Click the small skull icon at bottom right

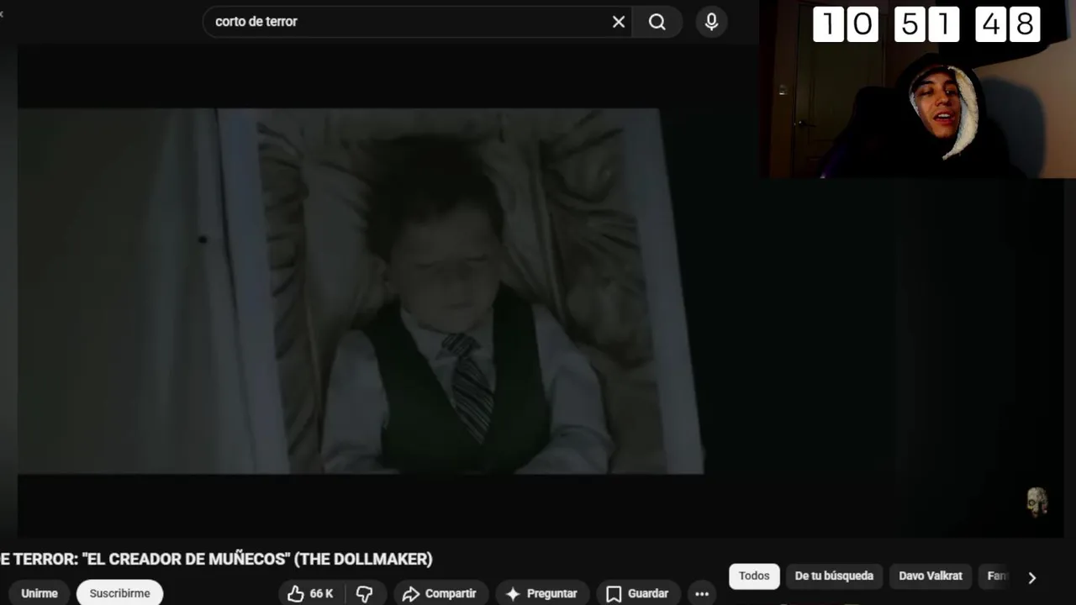click(x=1037, y=502)
